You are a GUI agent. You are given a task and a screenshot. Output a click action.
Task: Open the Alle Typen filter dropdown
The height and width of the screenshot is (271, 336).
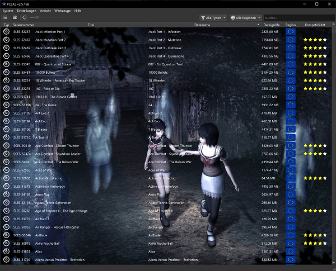213,18
